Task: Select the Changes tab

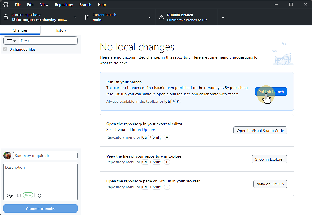Action: (x=20, y=30)
